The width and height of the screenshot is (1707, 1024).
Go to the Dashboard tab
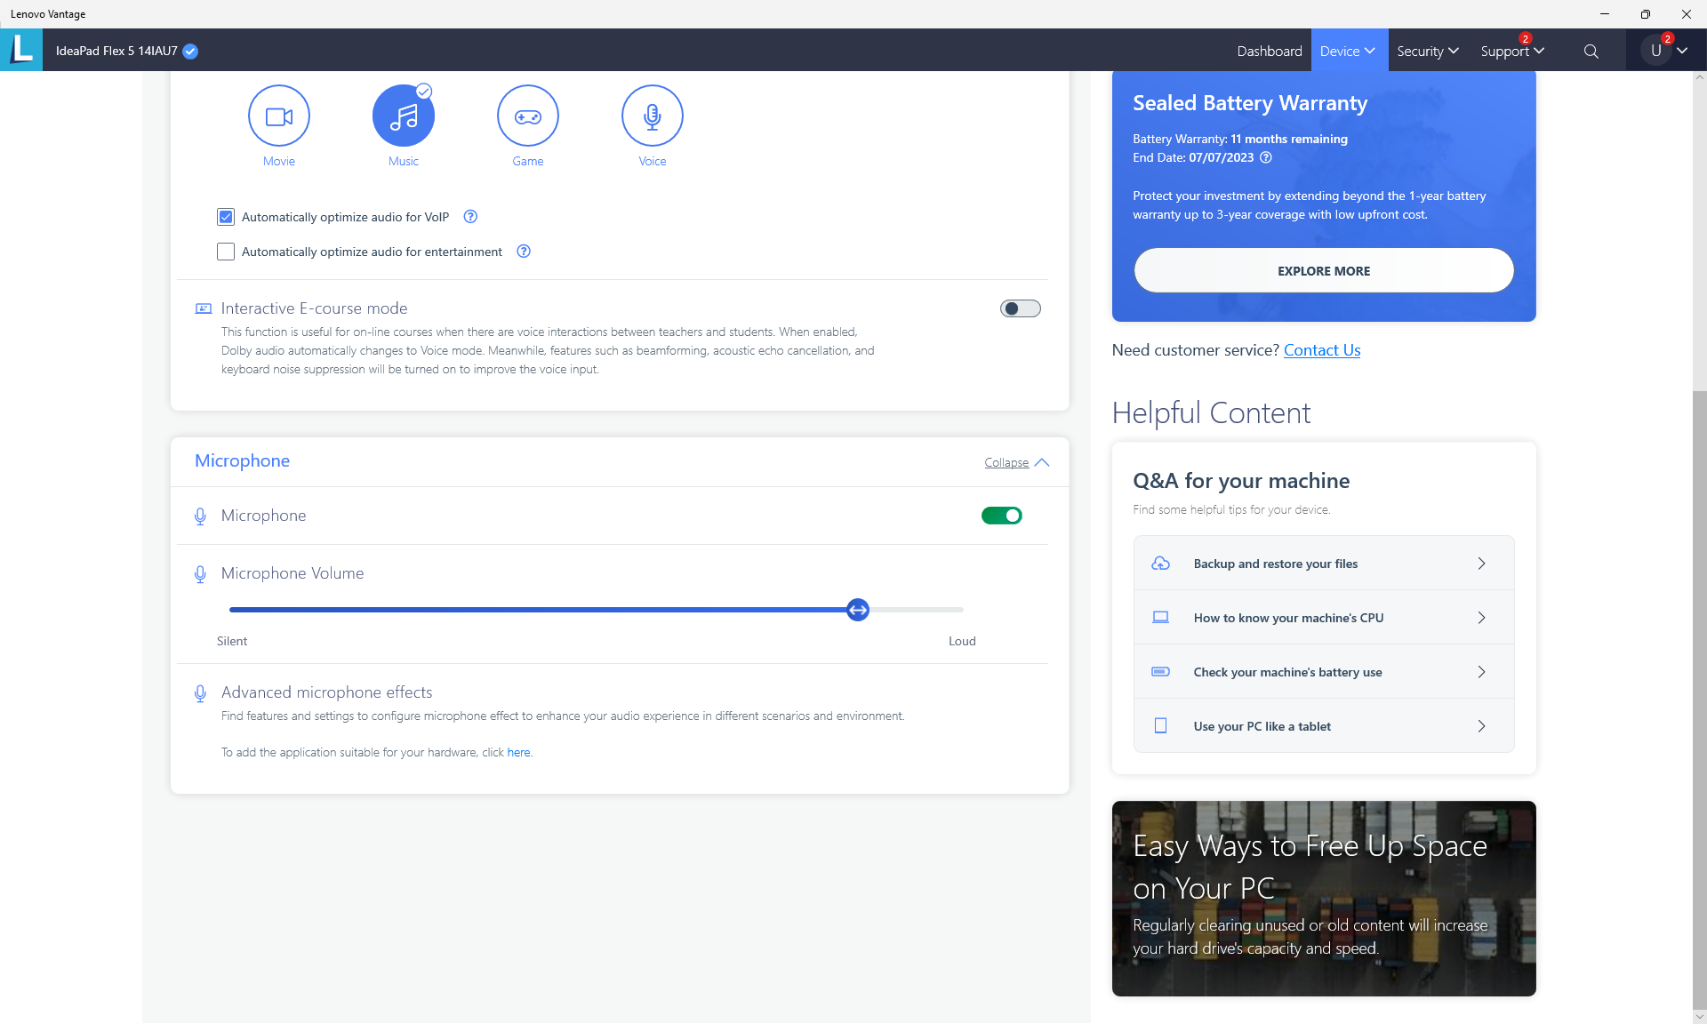(x=1270, y=52)
